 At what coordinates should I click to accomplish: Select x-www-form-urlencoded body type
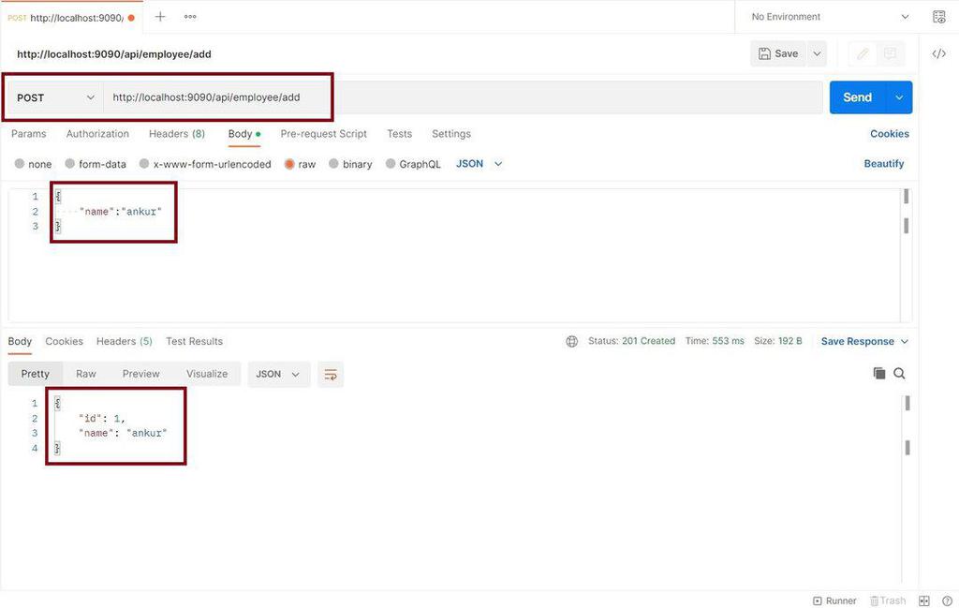pos(205,164)
